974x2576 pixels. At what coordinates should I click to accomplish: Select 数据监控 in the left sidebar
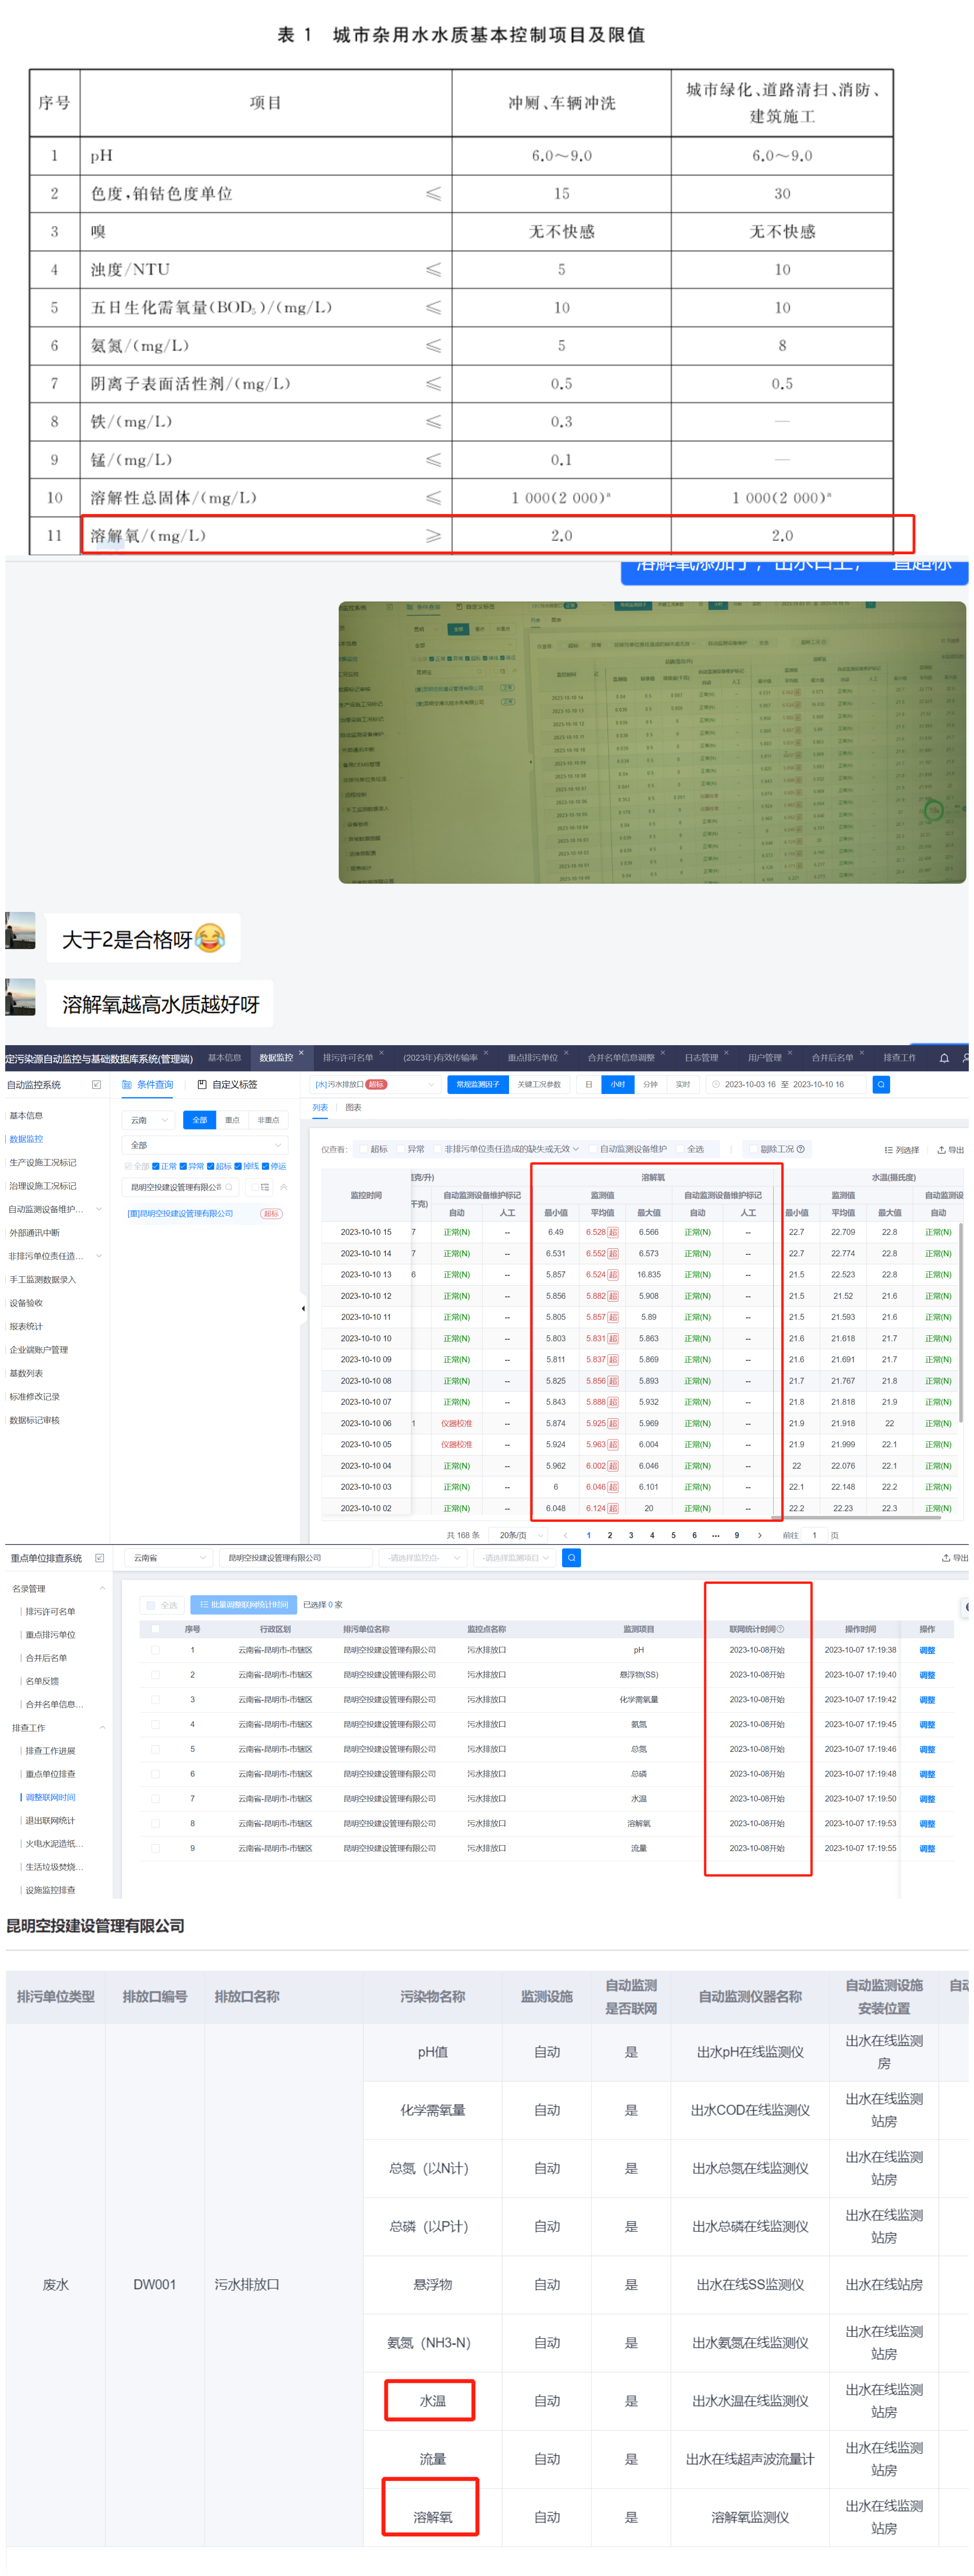pos(26,1139)
